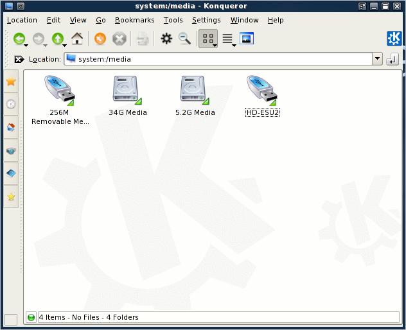
Task: Open the Home folder icon
Action: click(x=77, y=39)
